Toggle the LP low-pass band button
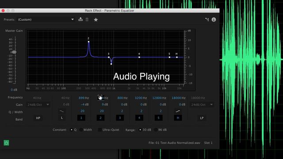This screenshot has width=283, height=159. pyautogui.click(x=202, y=118)
